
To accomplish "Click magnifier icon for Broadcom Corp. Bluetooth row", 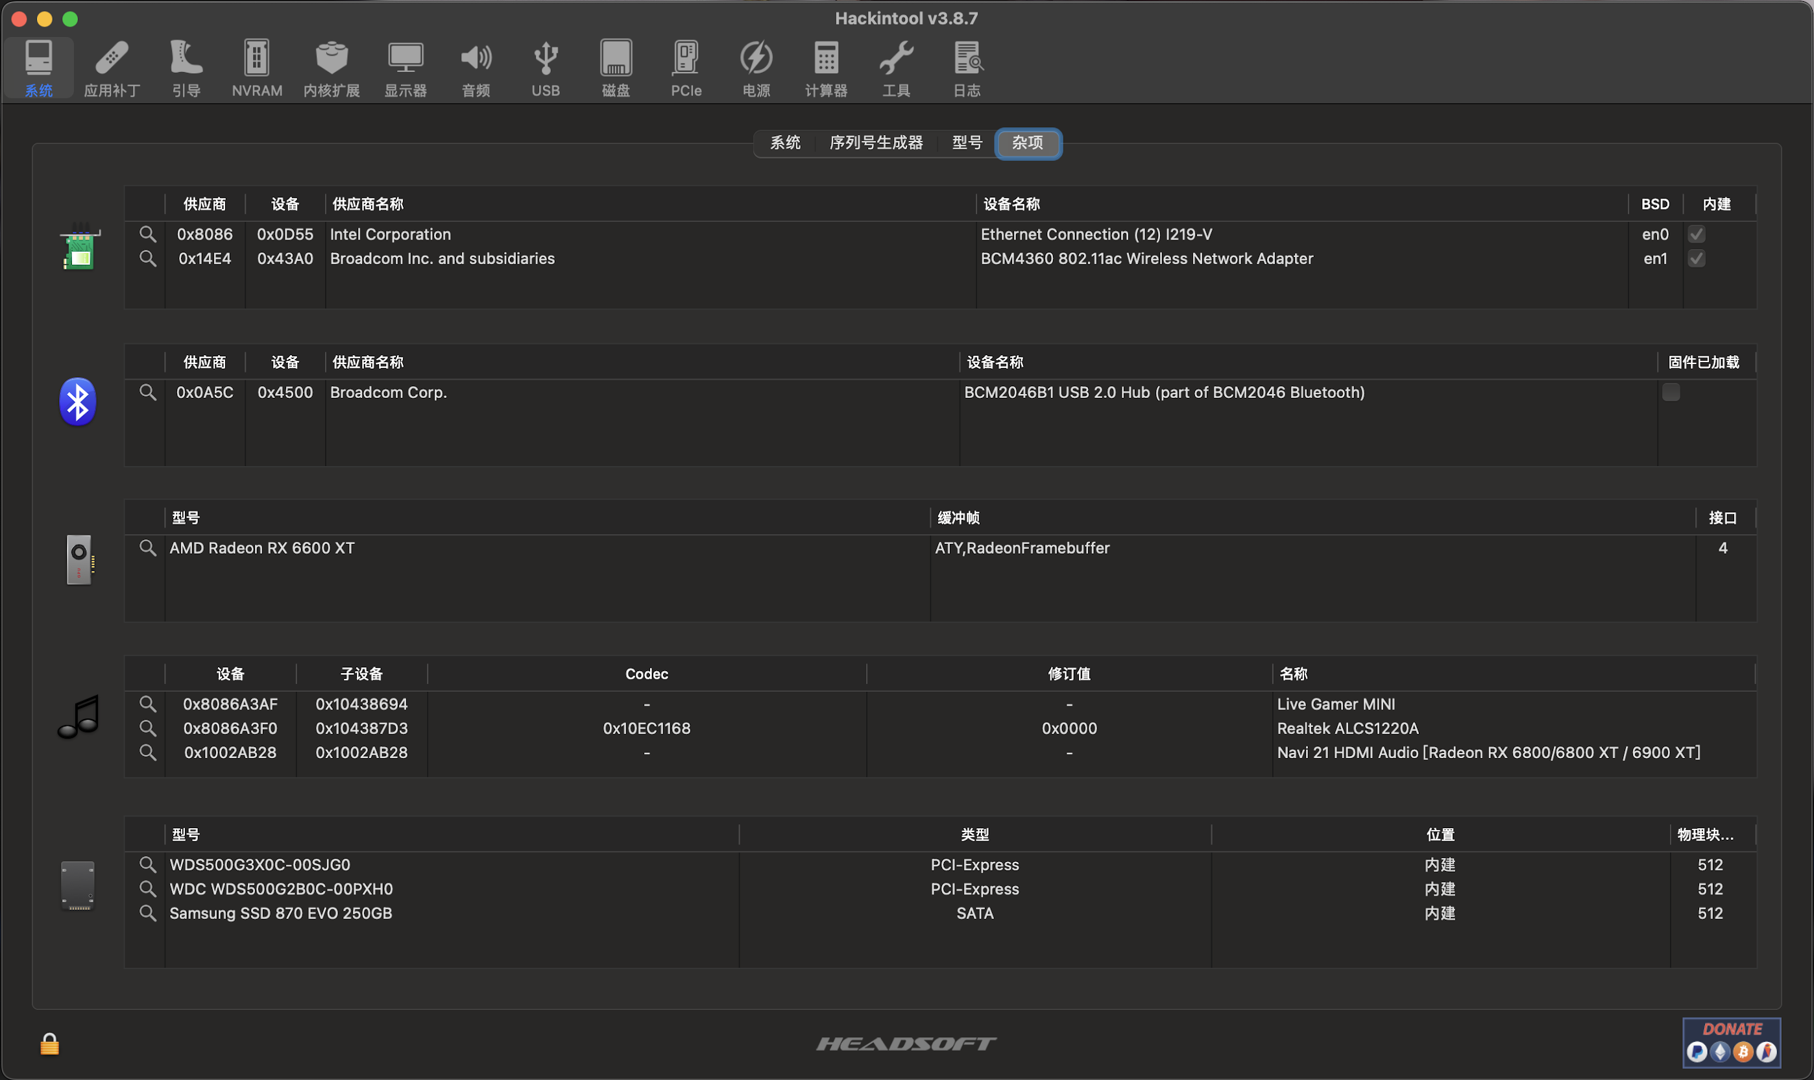I will 148,392.
